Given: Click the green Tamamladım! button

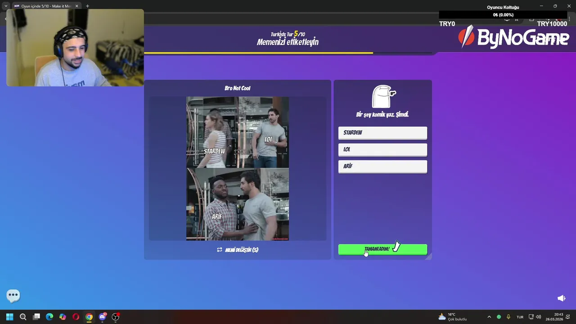Looking at the screenshot, I should (382, 249).
